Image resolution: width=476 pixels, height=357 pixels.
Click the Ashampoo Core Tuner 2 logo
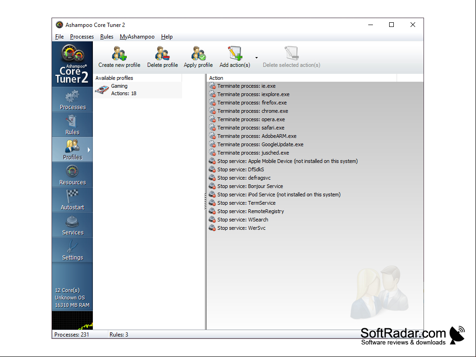pyautogui.click(x=72, y=65)
